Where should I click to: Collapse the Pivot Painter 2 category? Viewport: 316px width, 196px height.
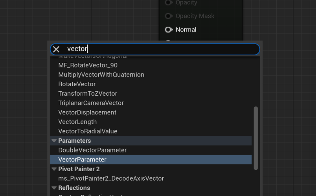coord(54,169)
